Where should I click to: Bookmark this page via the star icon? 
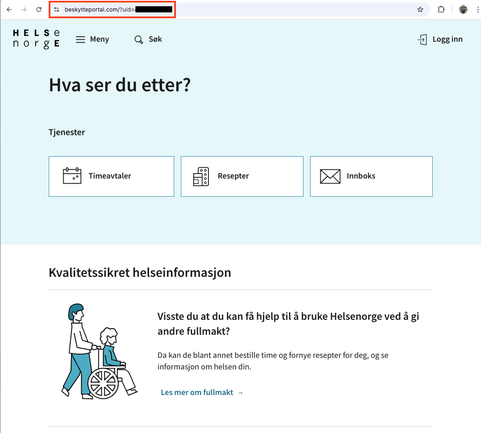coord(420,9)
